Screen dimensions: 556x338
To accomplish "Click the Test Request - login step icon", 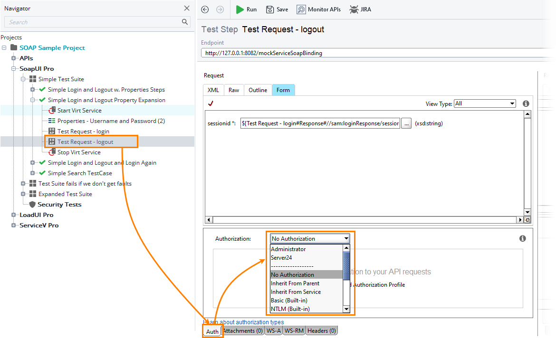I will pos(52,131).
